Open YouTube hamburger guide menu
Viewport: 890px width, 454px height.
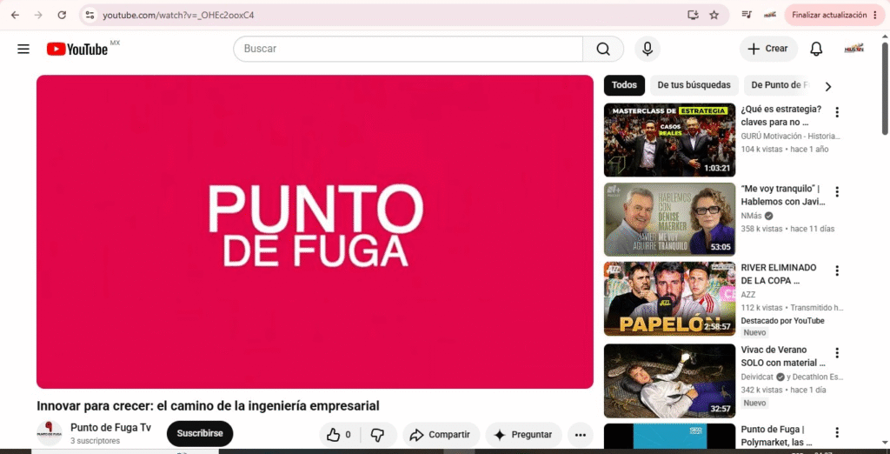23,50
